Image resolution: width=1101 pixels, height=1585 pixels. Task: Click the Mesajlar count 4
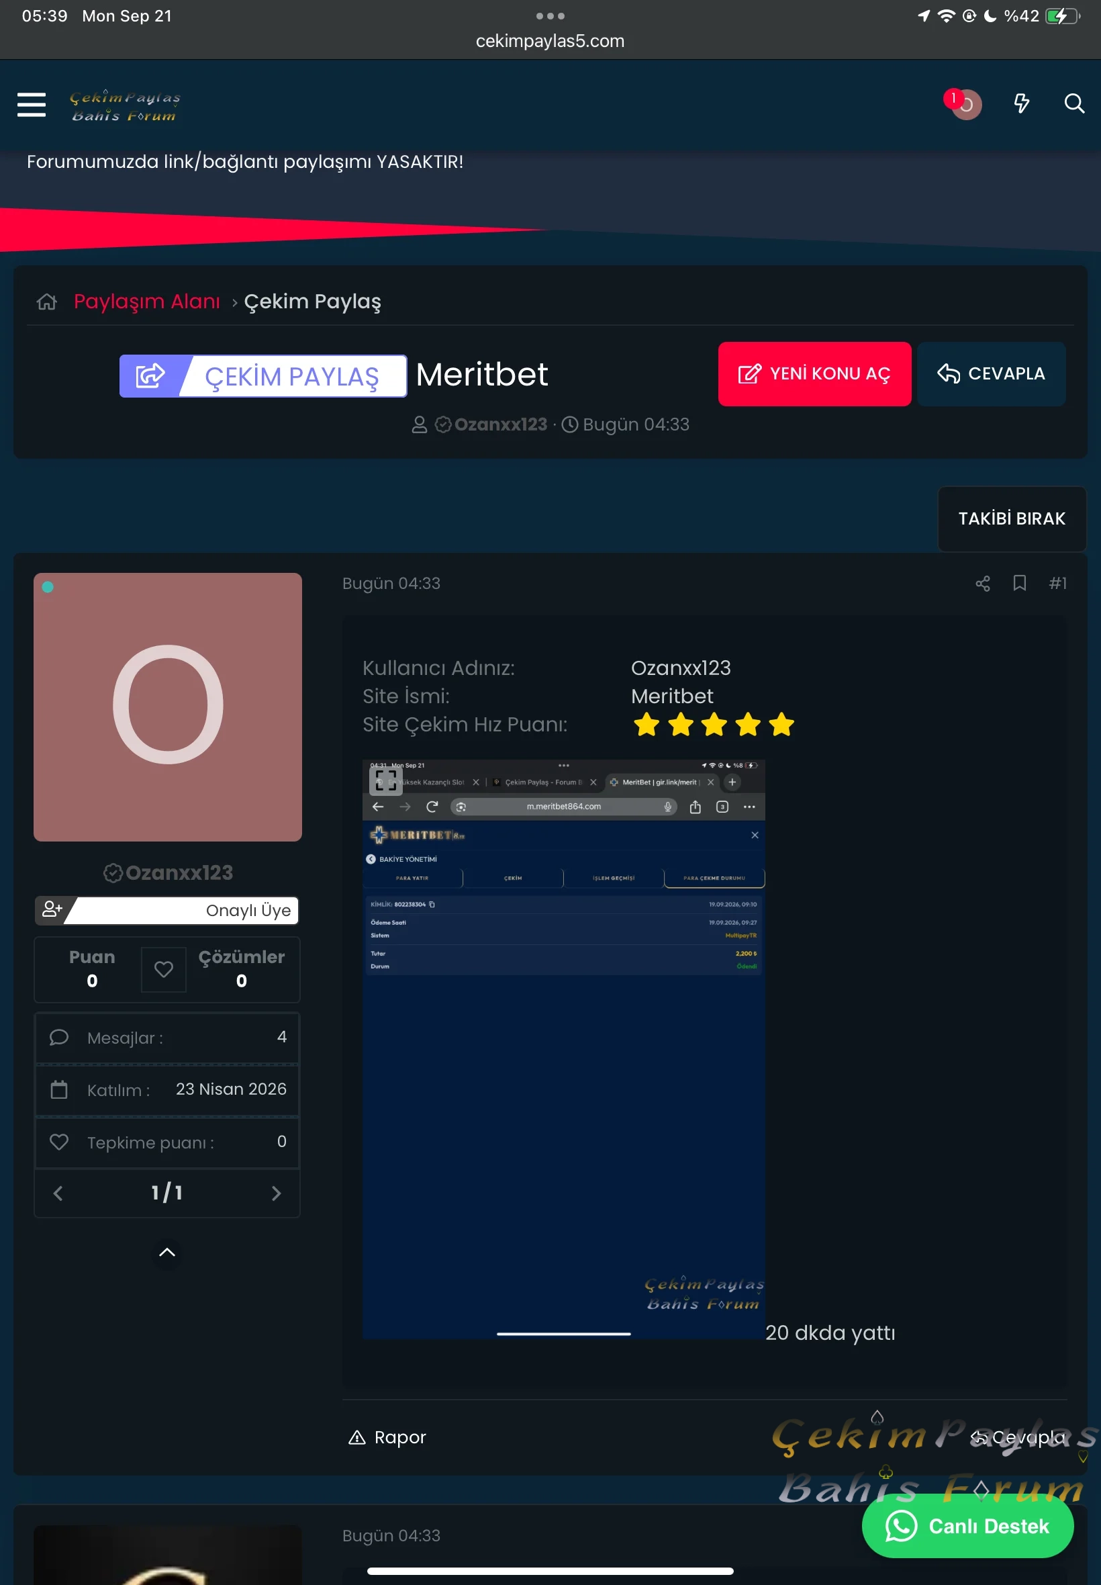click(281, 1037)
